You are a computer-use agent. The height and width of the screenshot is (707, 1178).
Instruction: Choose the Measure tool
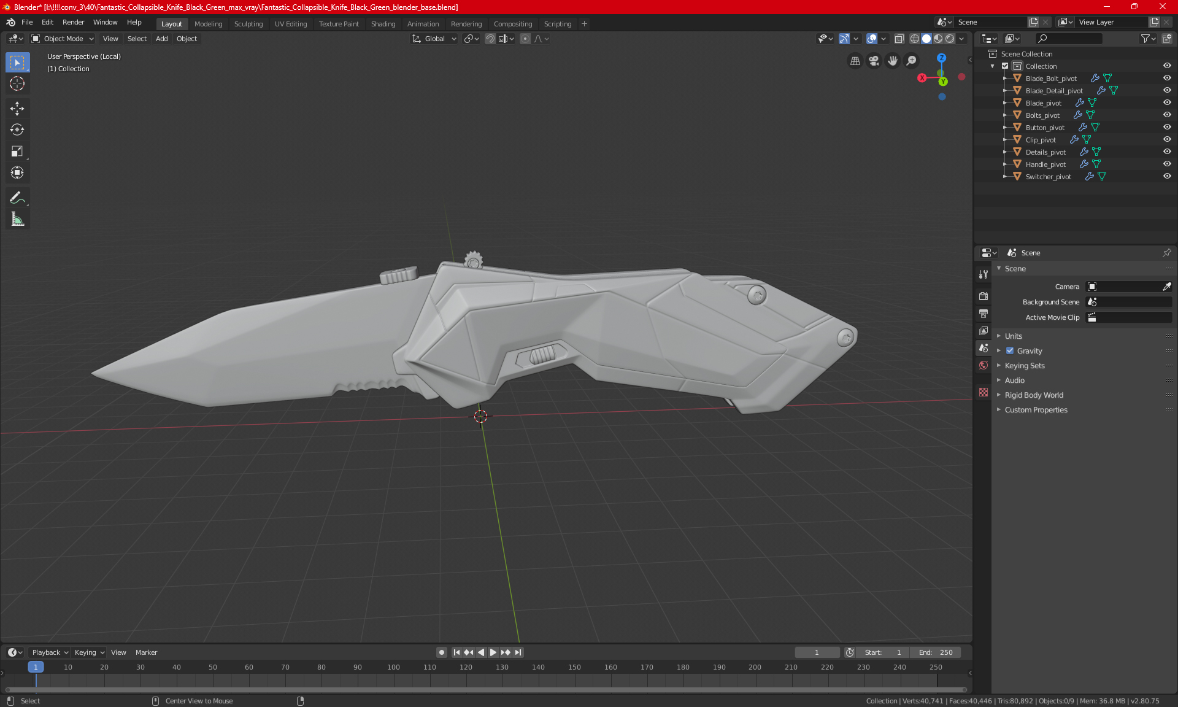pos(17,219)
